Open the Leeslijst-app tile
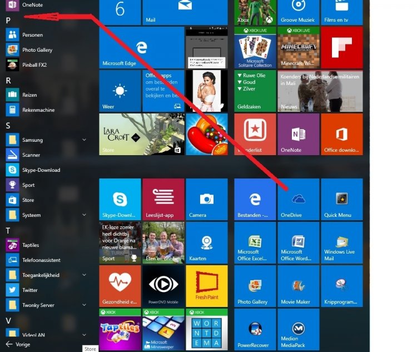417x352 pixels. pos(163,199)
